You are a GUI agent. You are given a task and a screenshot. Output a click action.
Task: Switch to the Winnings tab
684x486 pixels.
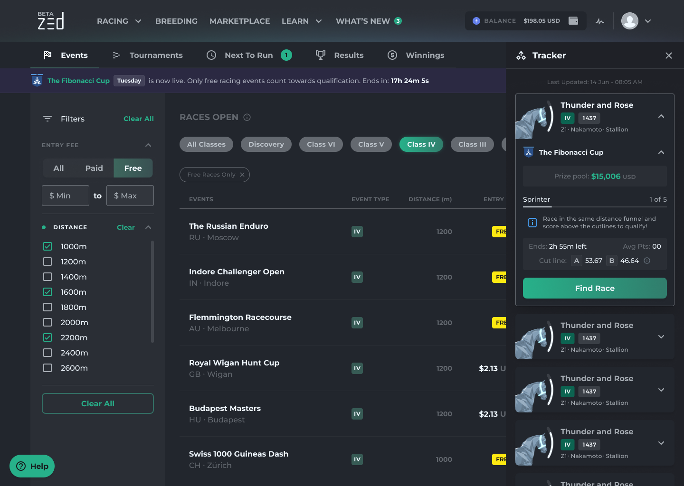[416, 55]
